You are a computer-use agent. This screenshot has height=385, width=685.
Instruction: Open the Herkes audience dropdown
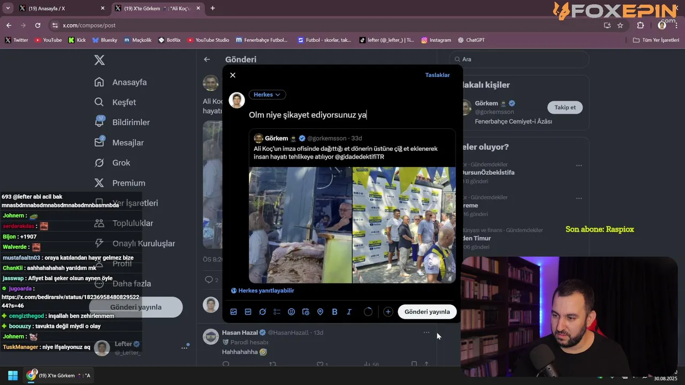(x=267, y=95)
